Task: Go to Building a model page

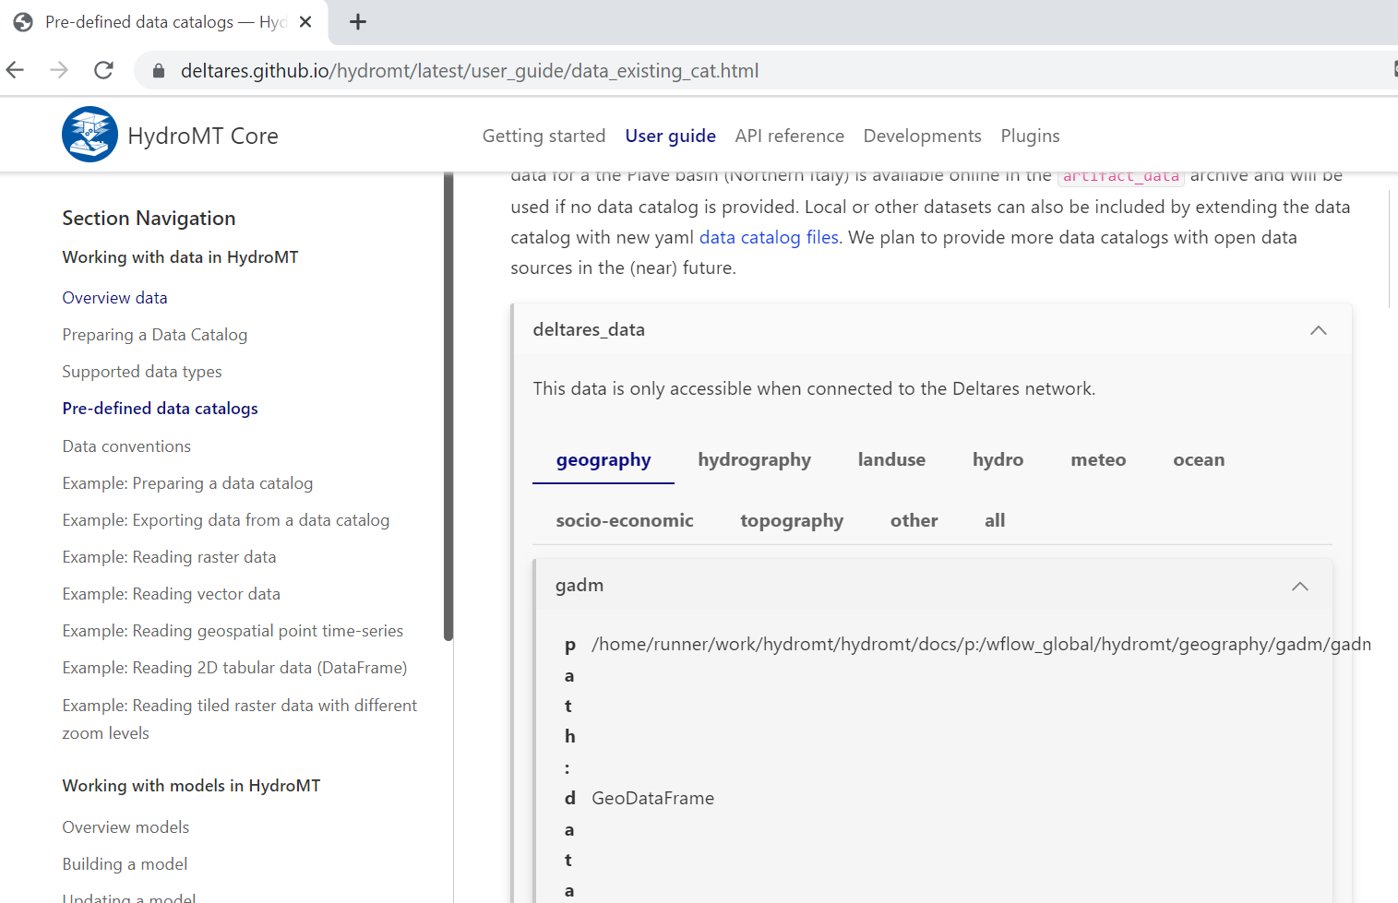Action: coord(125,863)
